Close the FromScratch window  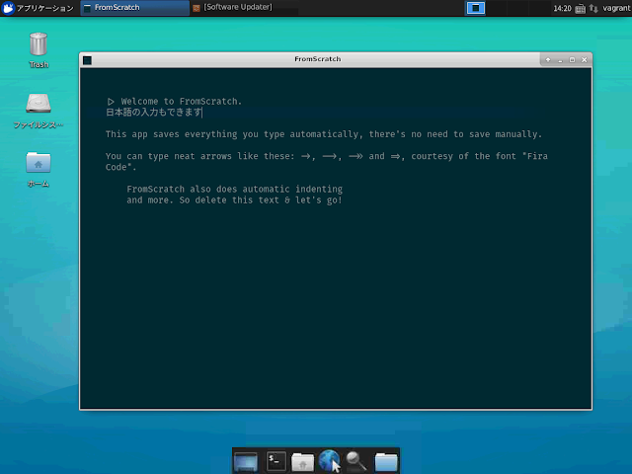[x=584, y=59]
